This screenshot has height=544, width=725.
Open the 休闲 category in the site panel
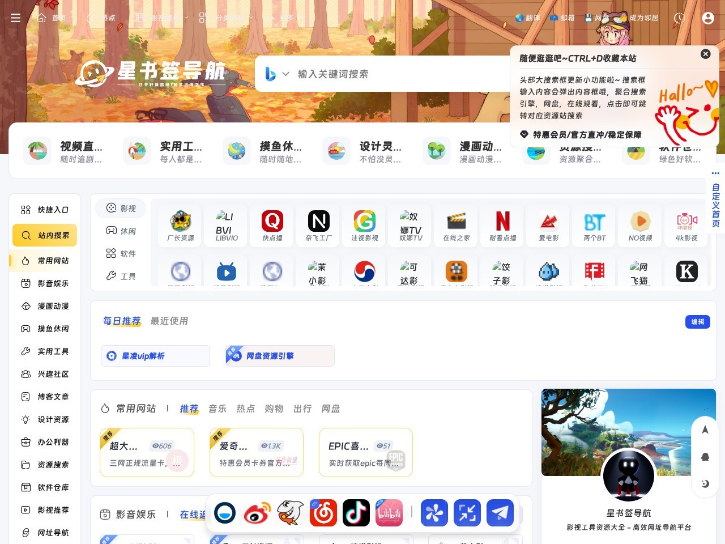121,231
